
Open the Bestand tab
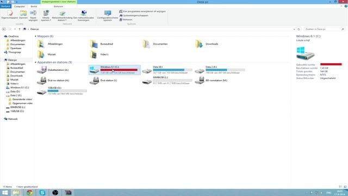tap(5, 7)
